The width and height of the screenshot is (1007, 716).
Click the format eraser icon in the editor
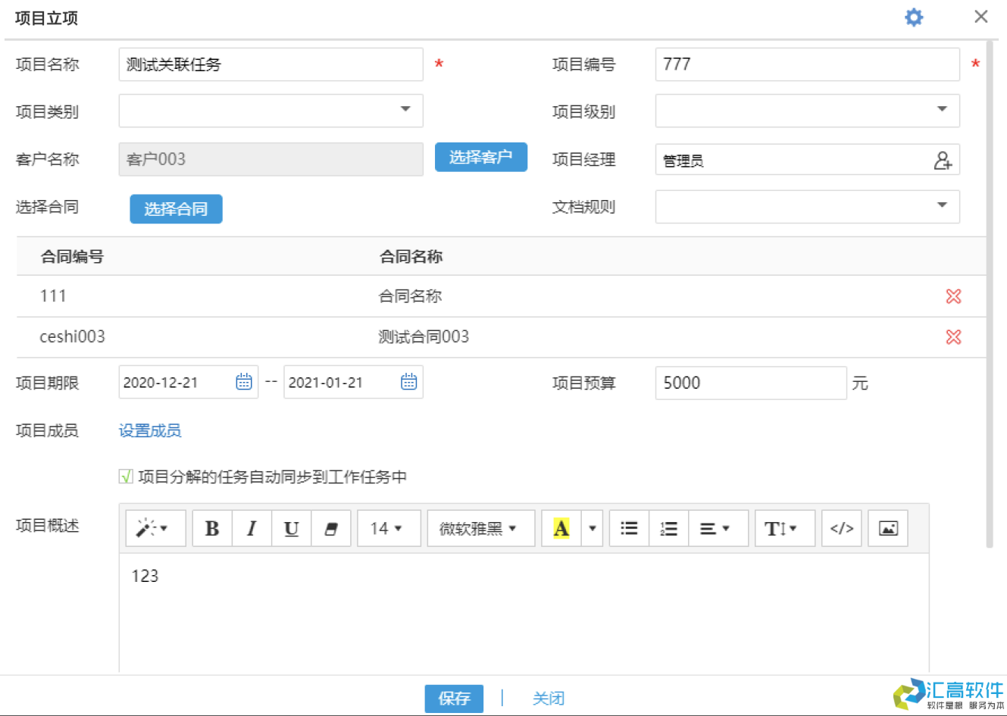(331, 528)
